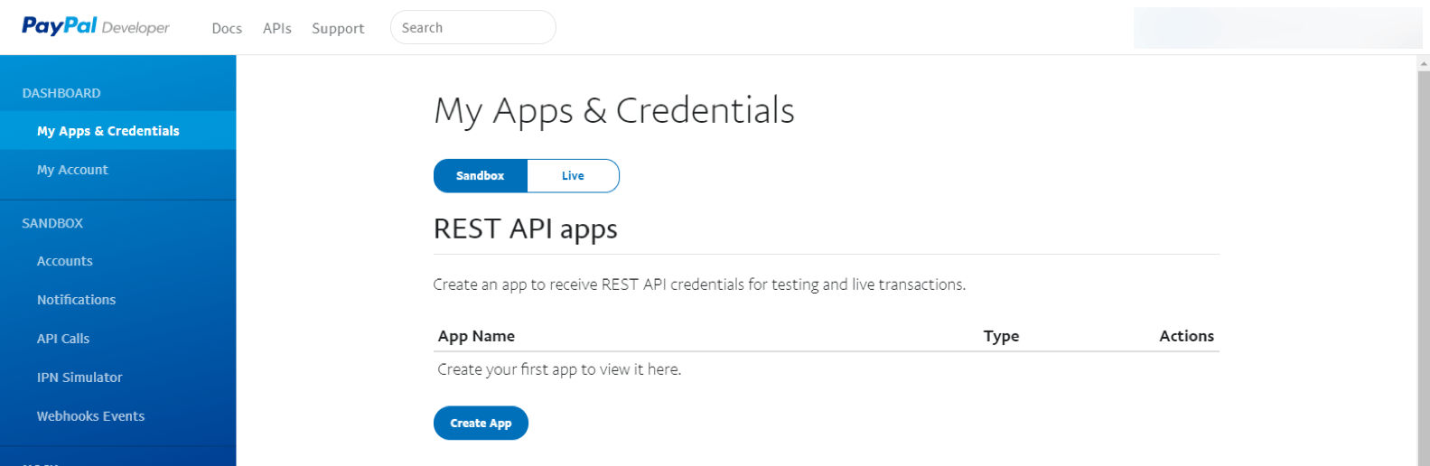This screenshot has height=466, width=1430.
Task: Open sandbox Accounts page
Action: [65, 261]
